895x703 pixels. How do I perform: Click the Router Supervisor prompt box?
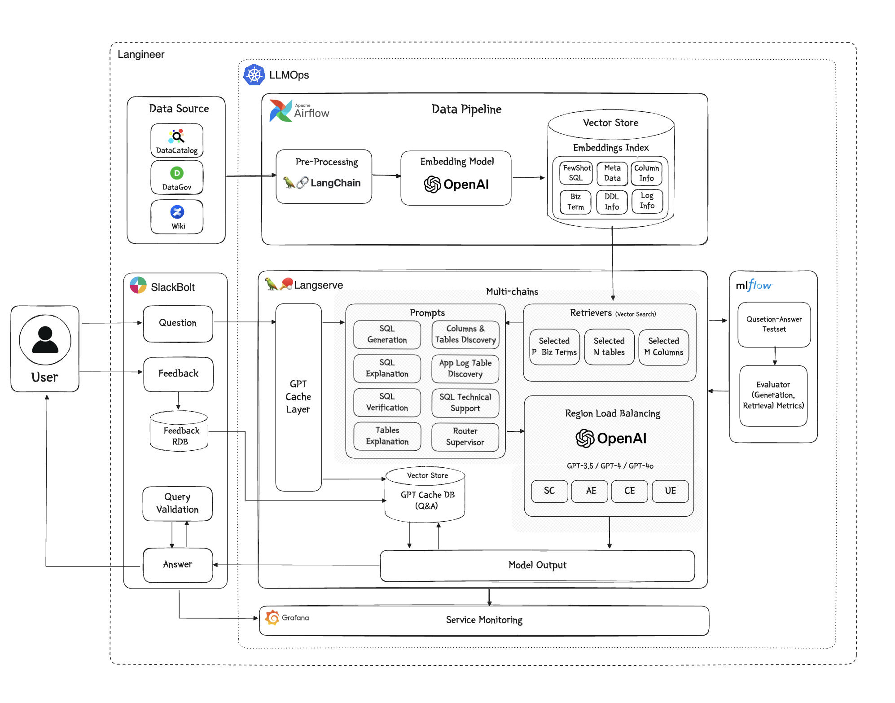[x=465, y=437]
